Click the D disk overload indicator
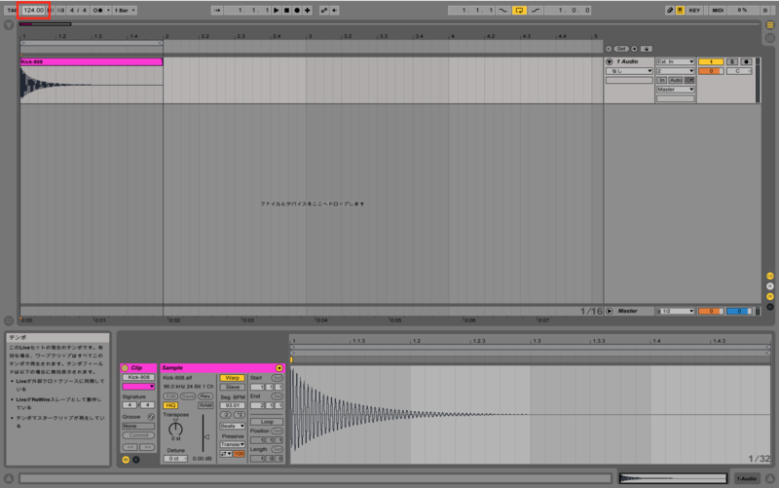 765,10
